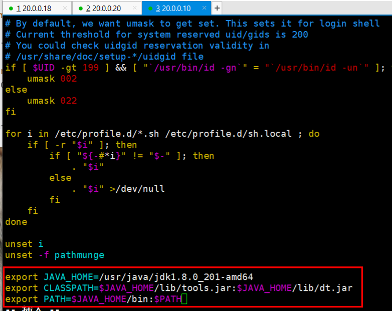Click the green cursor after $PATH

tap(184, 299)
